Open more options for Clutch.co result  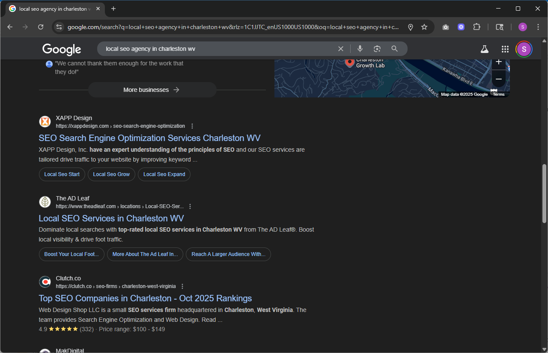(182, 286)
